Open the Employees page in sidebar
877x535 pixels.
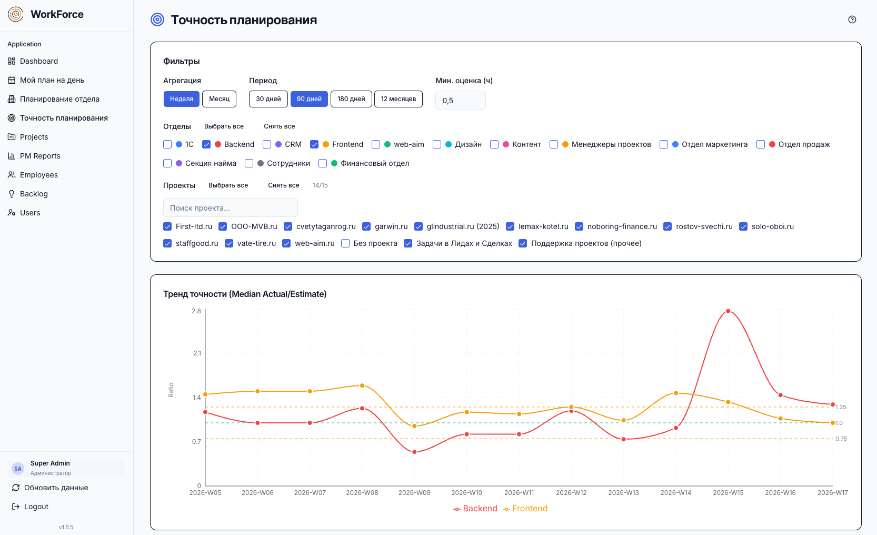pos(38,175)
